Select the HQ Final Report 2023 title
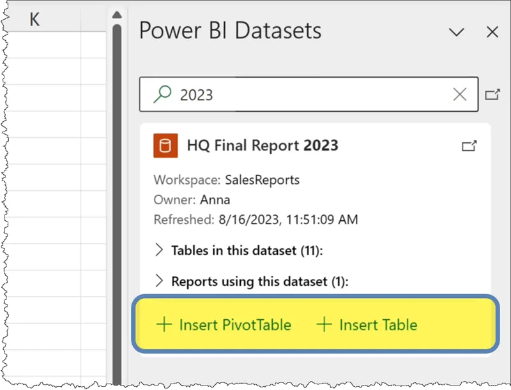The height and width of the screenshot is (390, 511). tap(263, 146)
